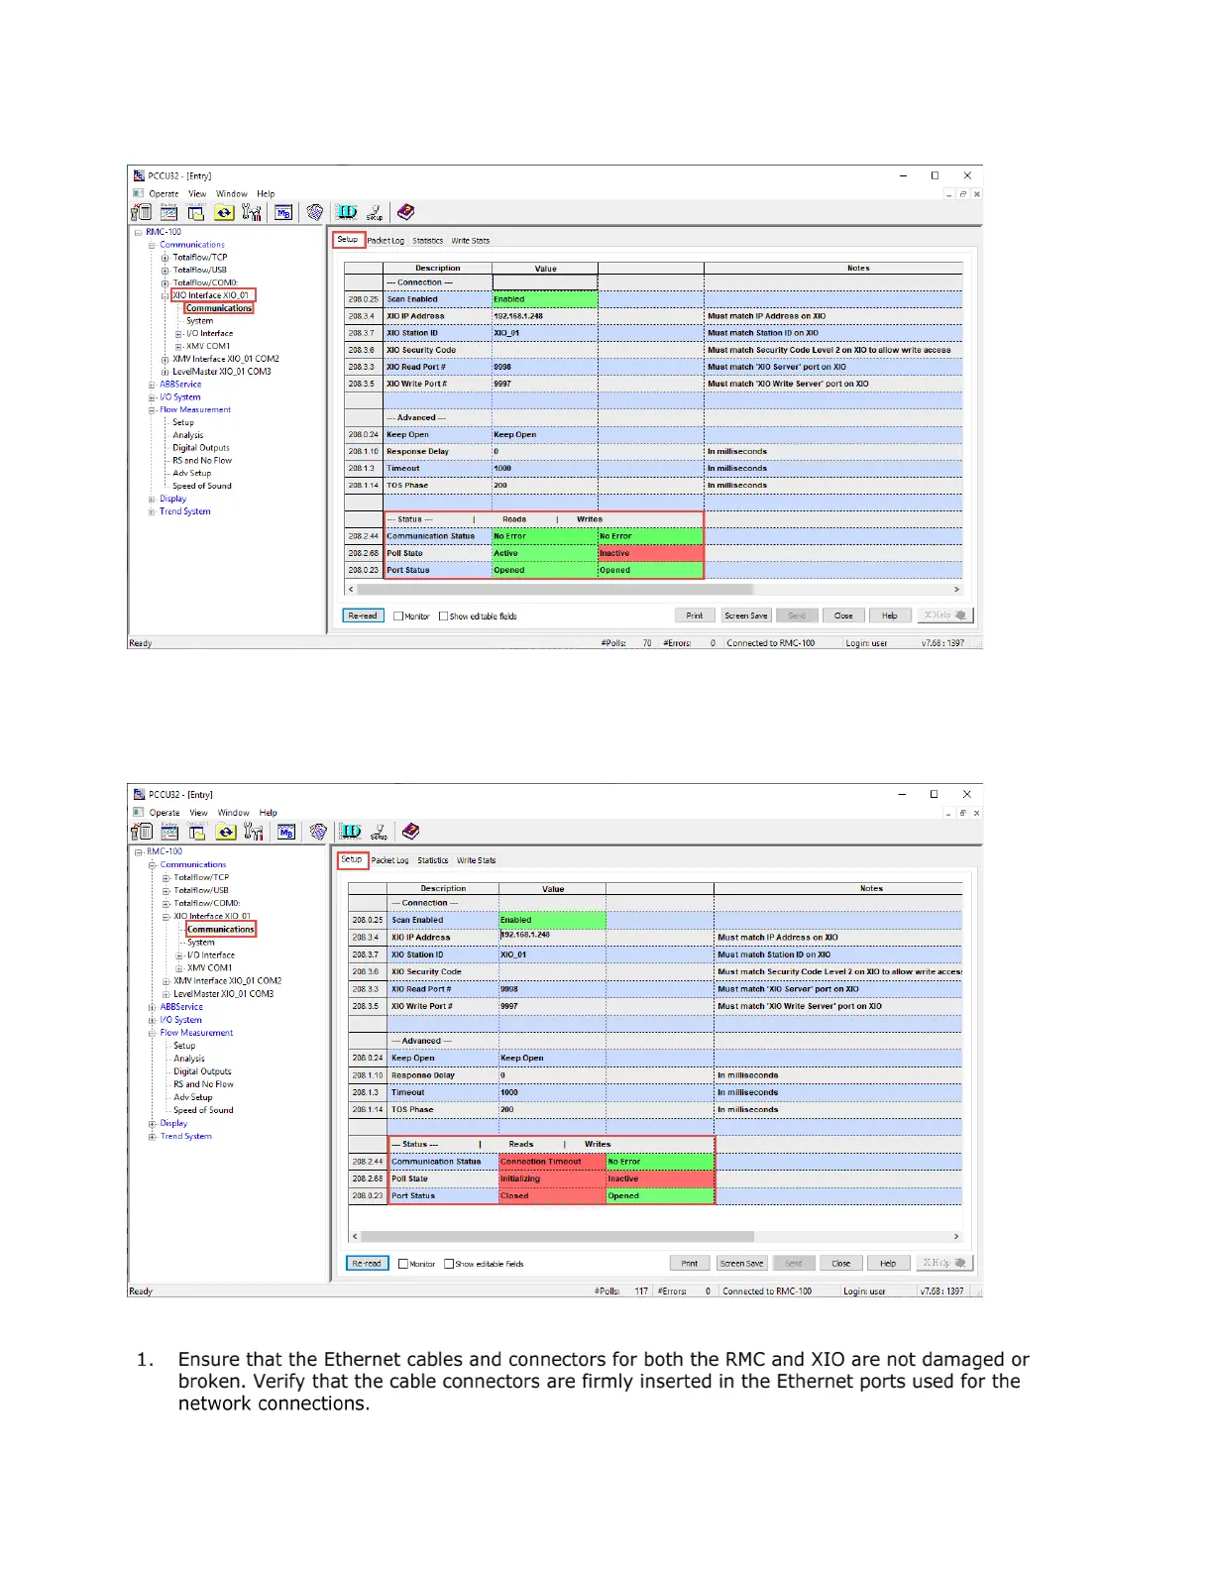The width and height of the screenshot is (1213, 1570).
Task: Click the X Help button in upper window
Action: coord(944,616)
